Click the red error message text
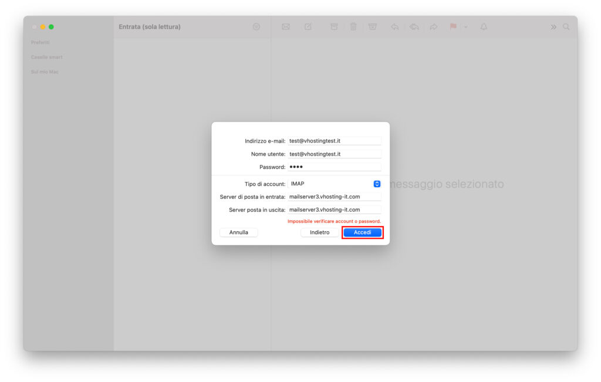The width and height of the screenshot is (601, 382). [x=334, y=221]
